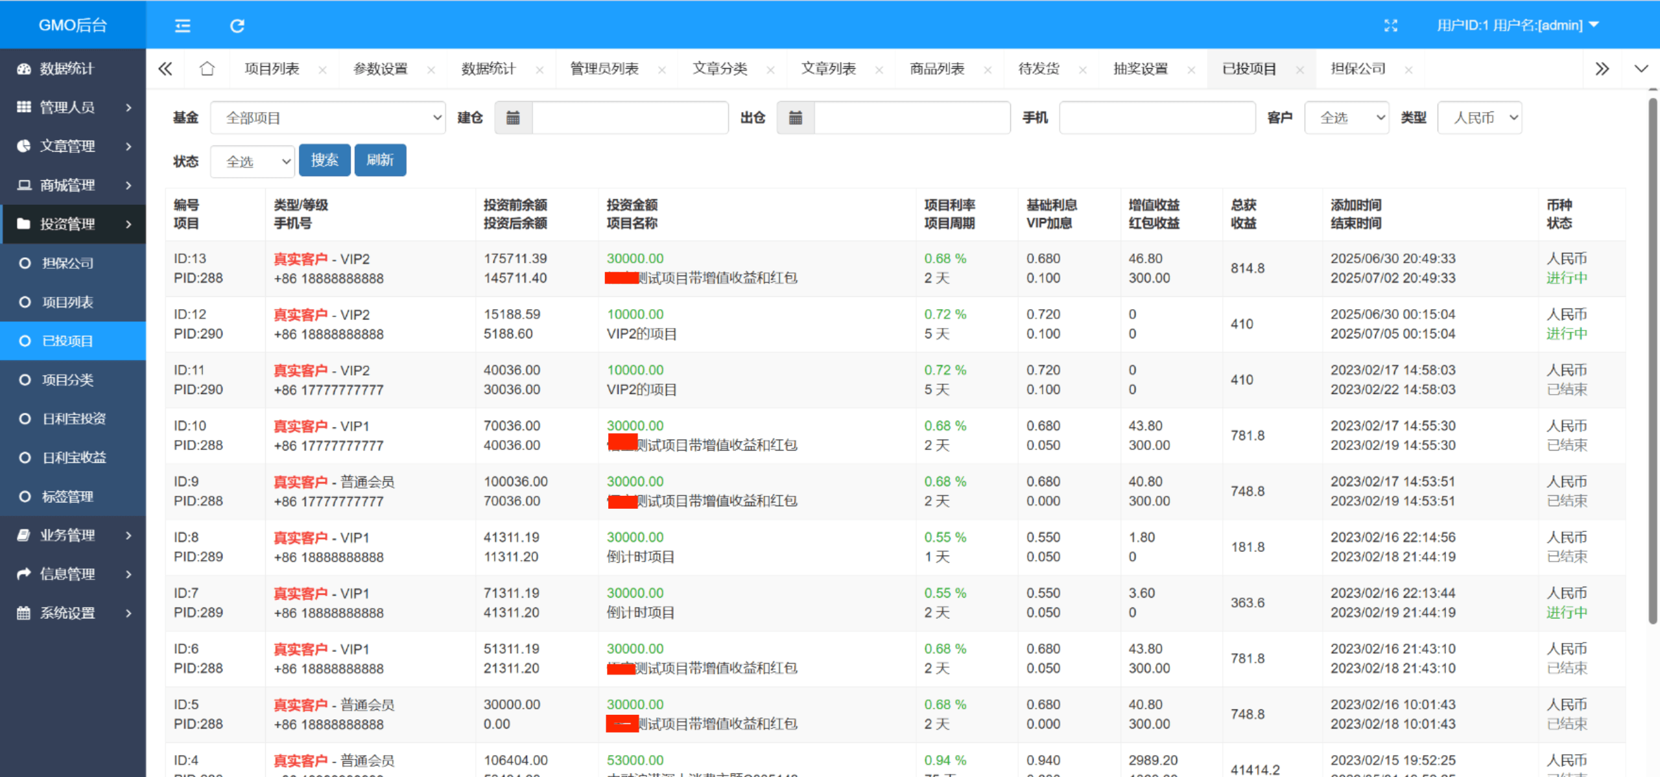Close the 项目列表 tab

(x=322, y=70)
